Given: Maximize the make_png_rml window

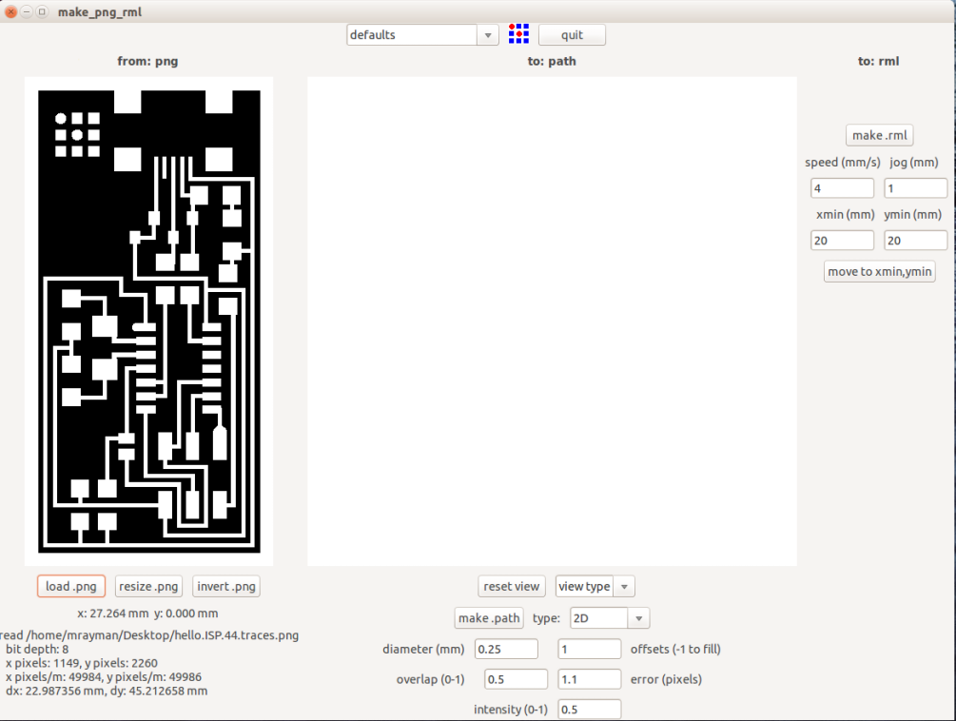Looking at the screenshot, I should [x=42, y=11].
